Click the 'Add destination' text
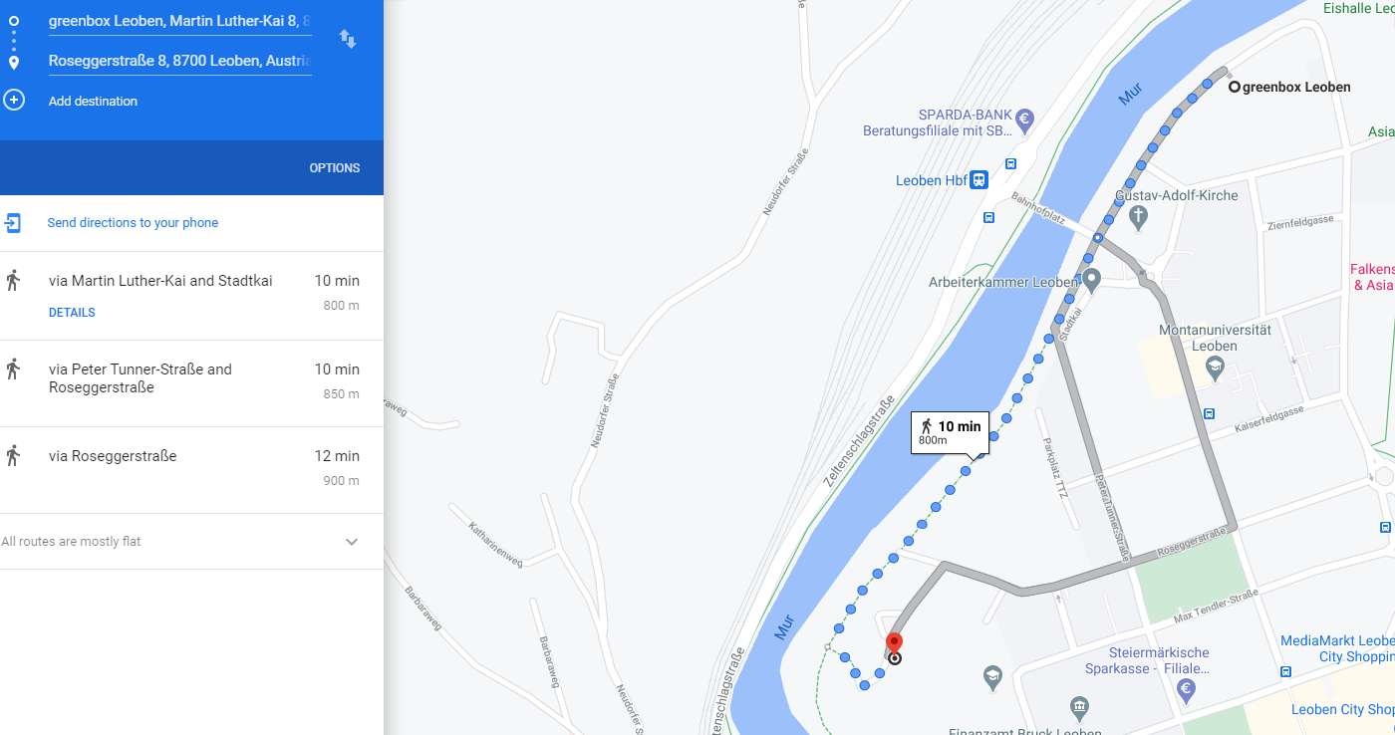This screenshot has height=735, width=1395. [93, 102]
